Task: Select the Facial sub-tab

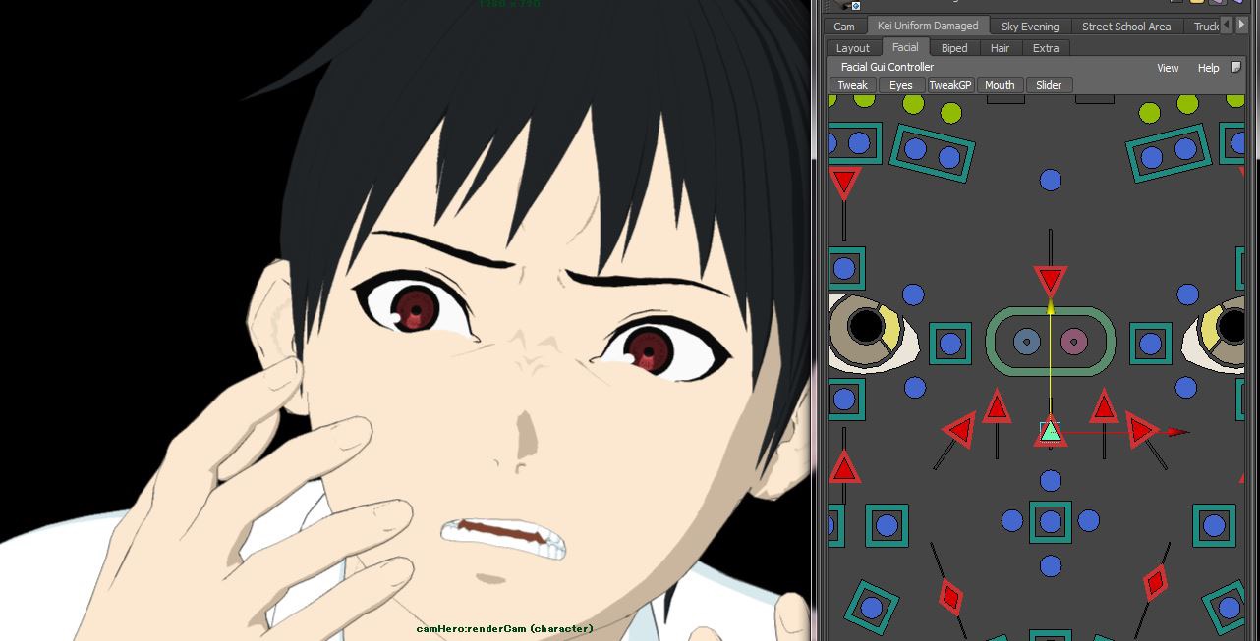Action: tap(905, 47)
